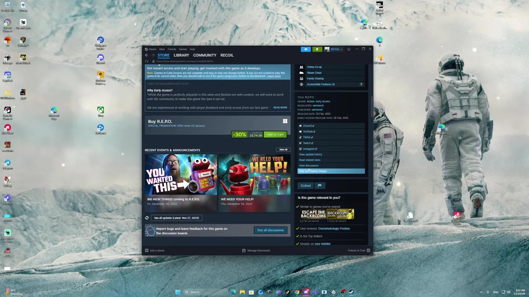The image size is (529, 297).
Task: Open the Games menu
Action: point(183,49)
